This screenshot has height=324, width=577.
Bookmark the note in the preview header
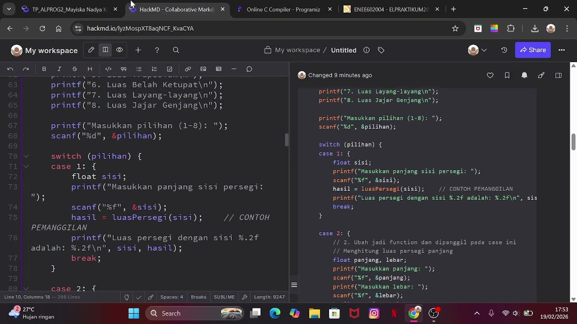(x=507, y=75)
